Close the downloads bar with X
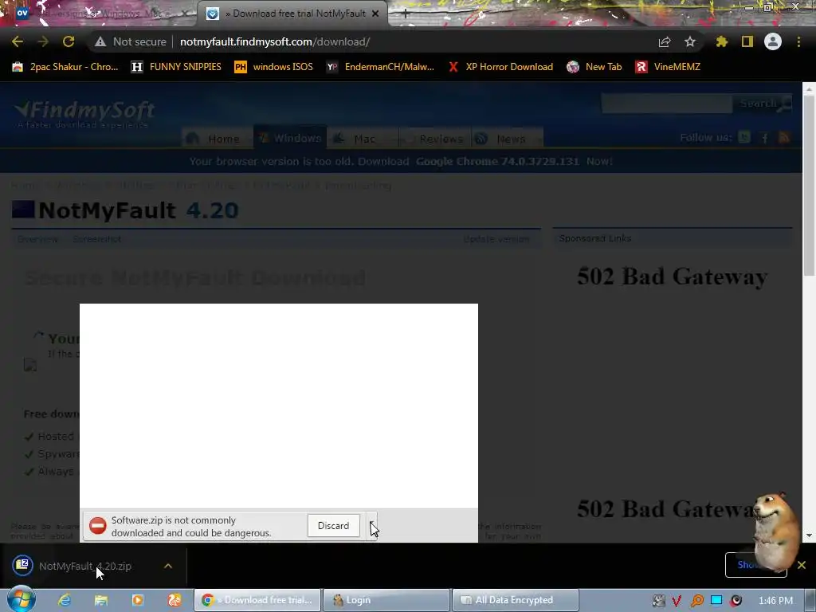The width and height of the screenshot is (816, 612). pos(802,565)
